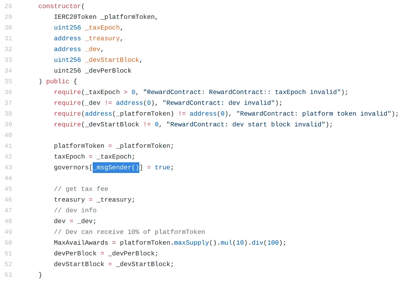This screenshot has height=281, width=400.
Task: Click the 'public' keyword
Action: coord(58,81)
